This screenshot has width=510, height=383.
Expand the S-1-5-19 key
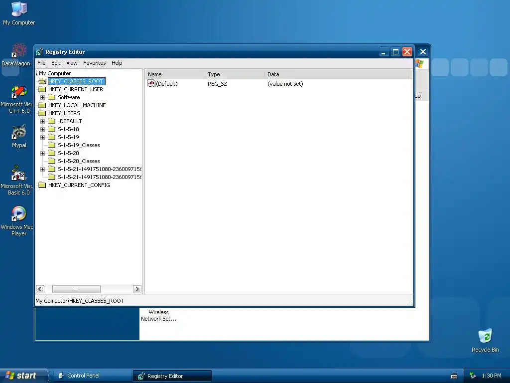[42, 137]
